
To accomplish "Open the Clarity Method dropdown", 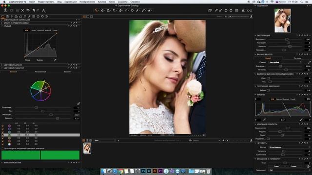I will click(290, 147).
